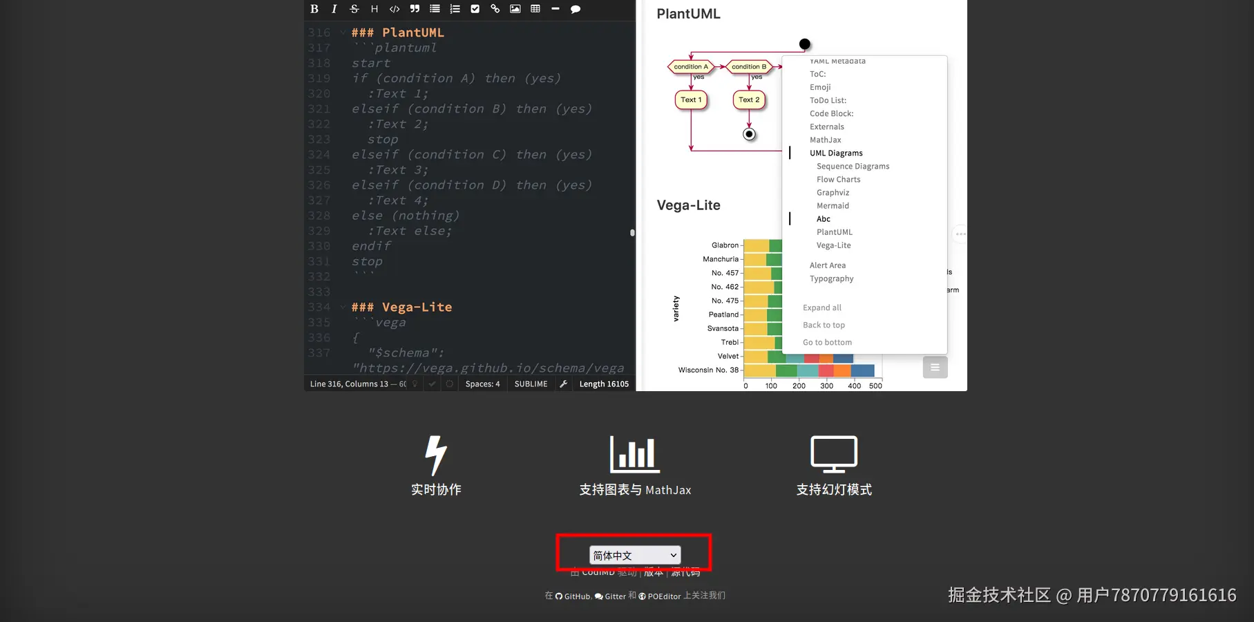Open the Gitter link in footer
Viewport: 1254px width, 622px height.
click(x=610, y=596)
